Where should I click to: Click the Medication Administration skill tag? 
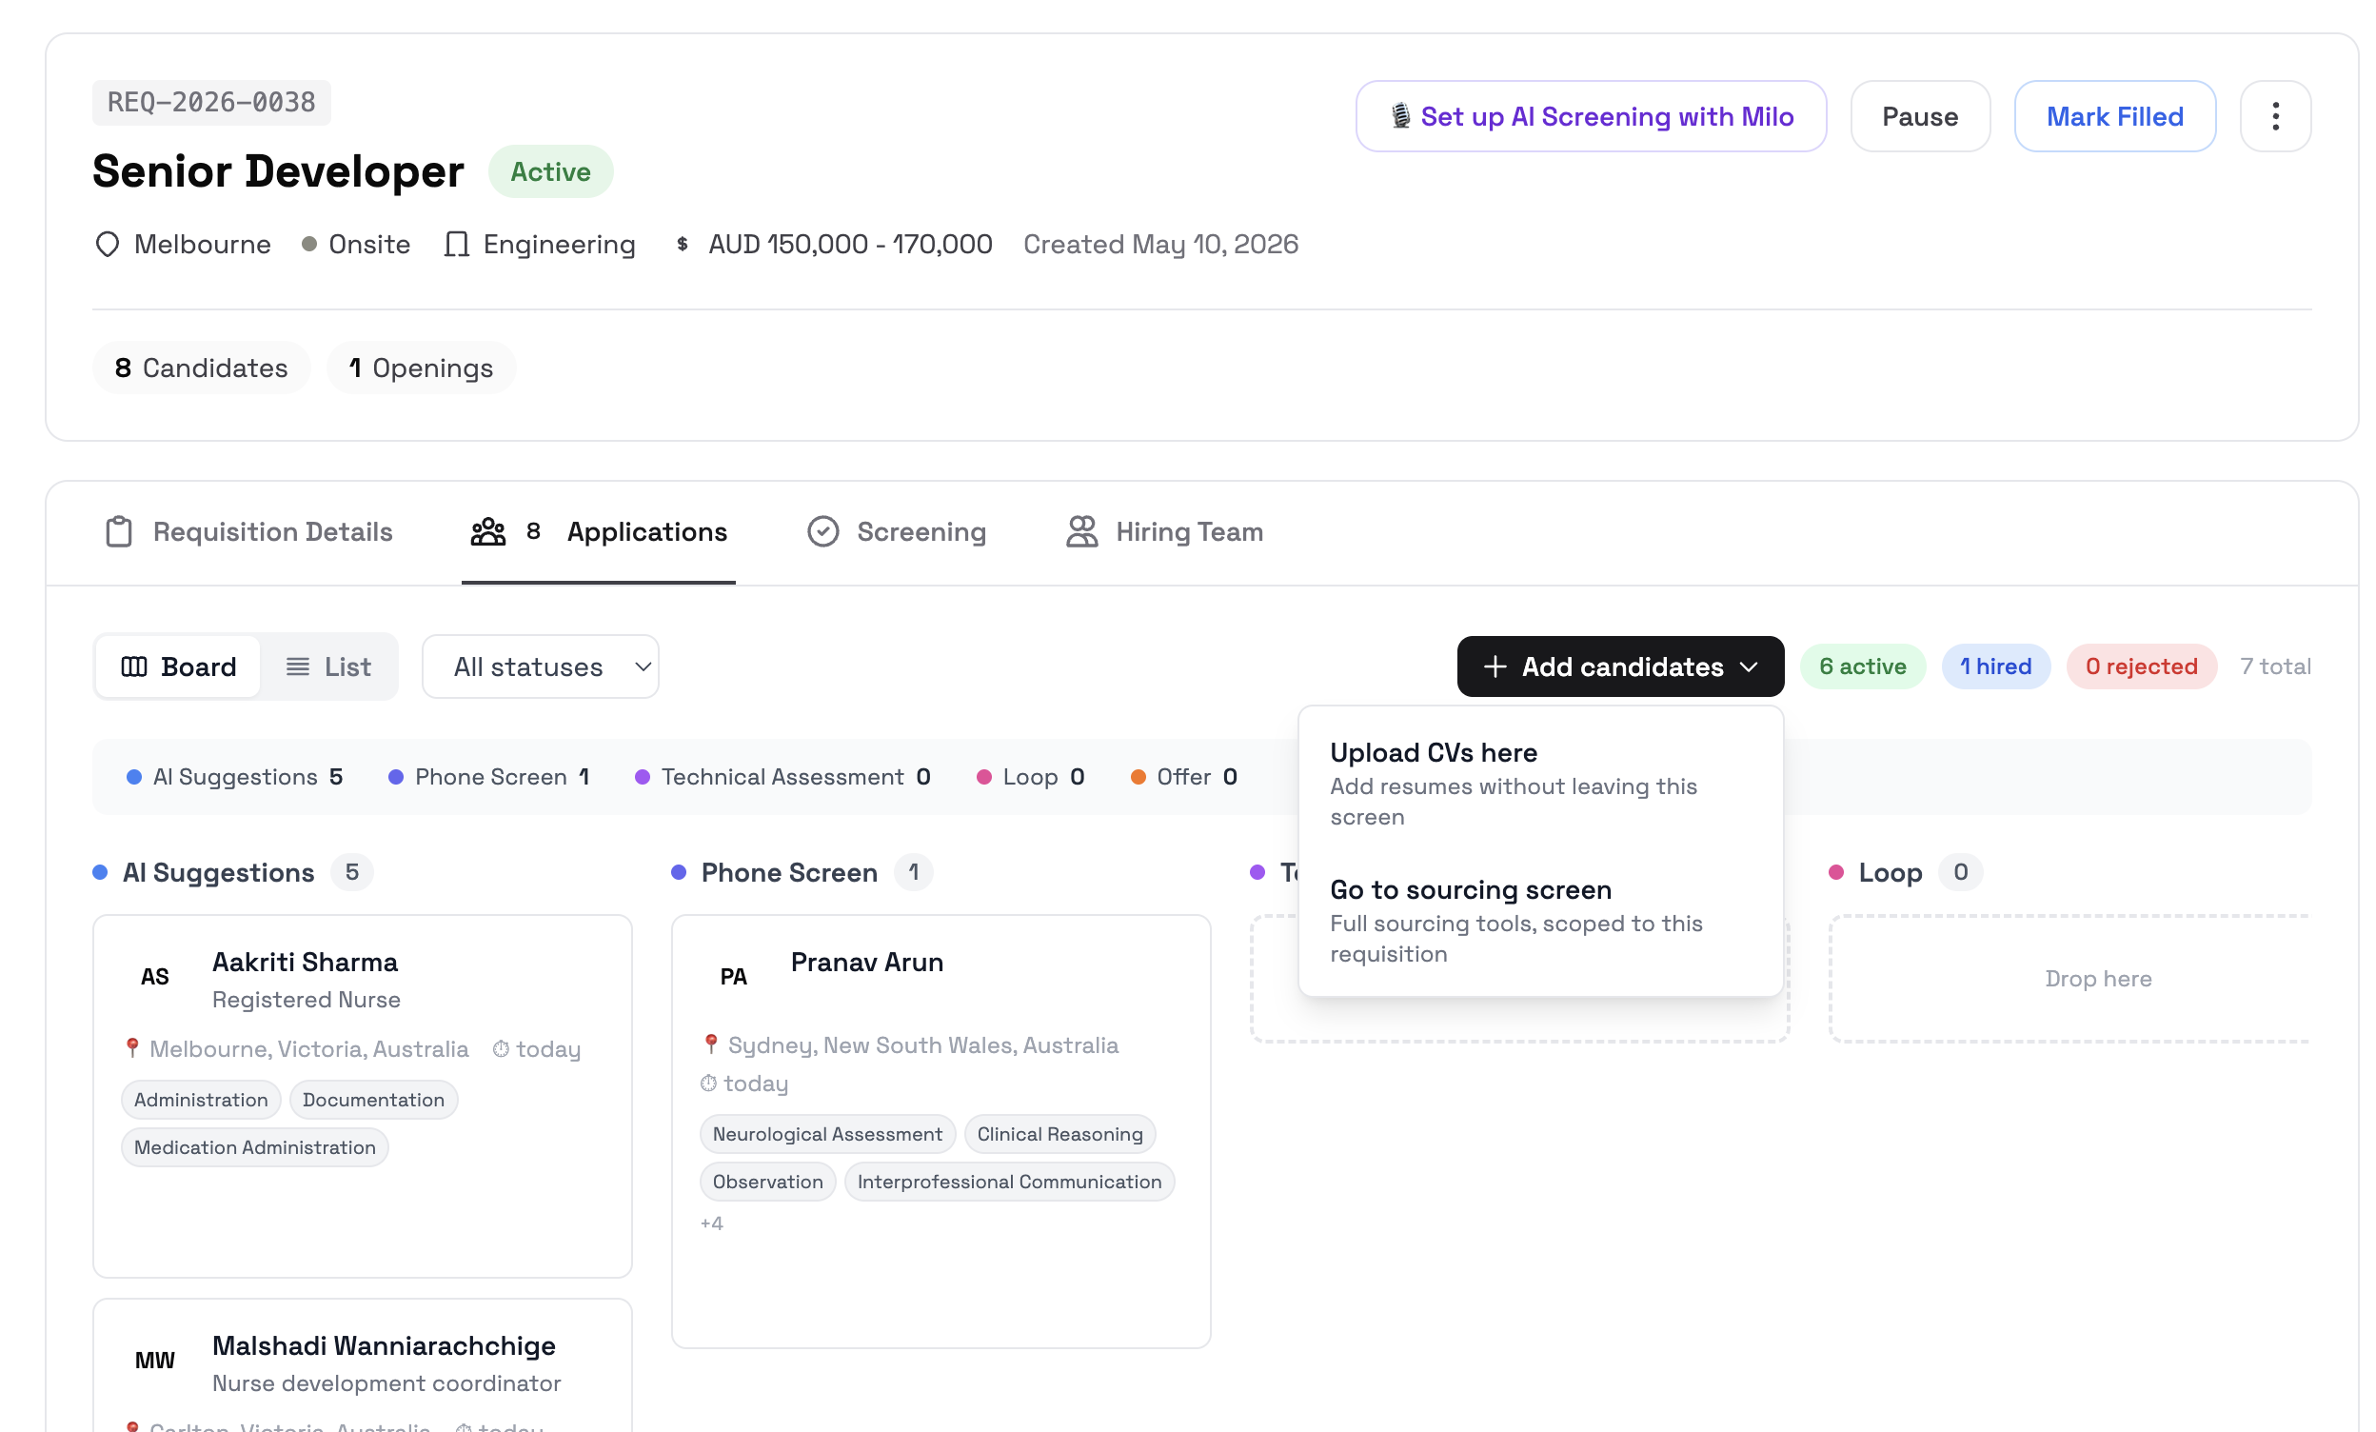(254, 1146)
